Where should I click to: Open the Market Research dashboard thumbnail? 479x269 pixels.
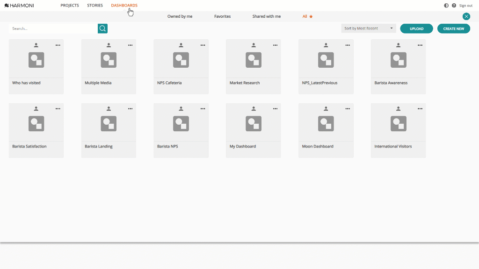[254, 60]
